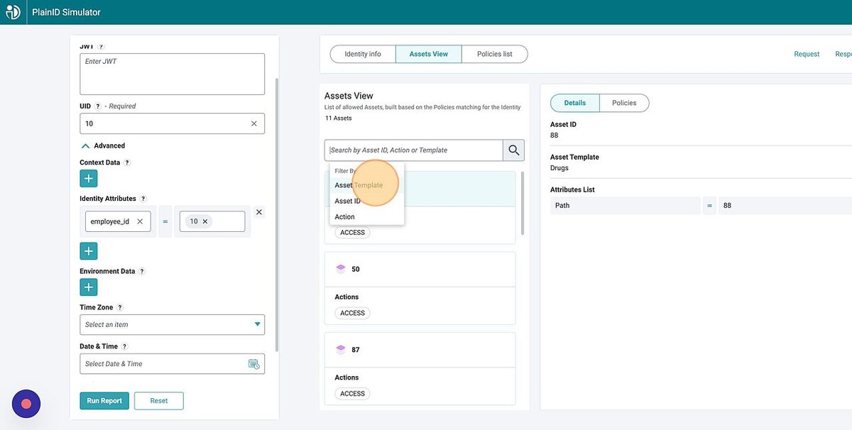Image resolution: width=852 pixels, height=430 pixels.
Task: Switch to the Identity info tab
Action: tap(363, 54)
